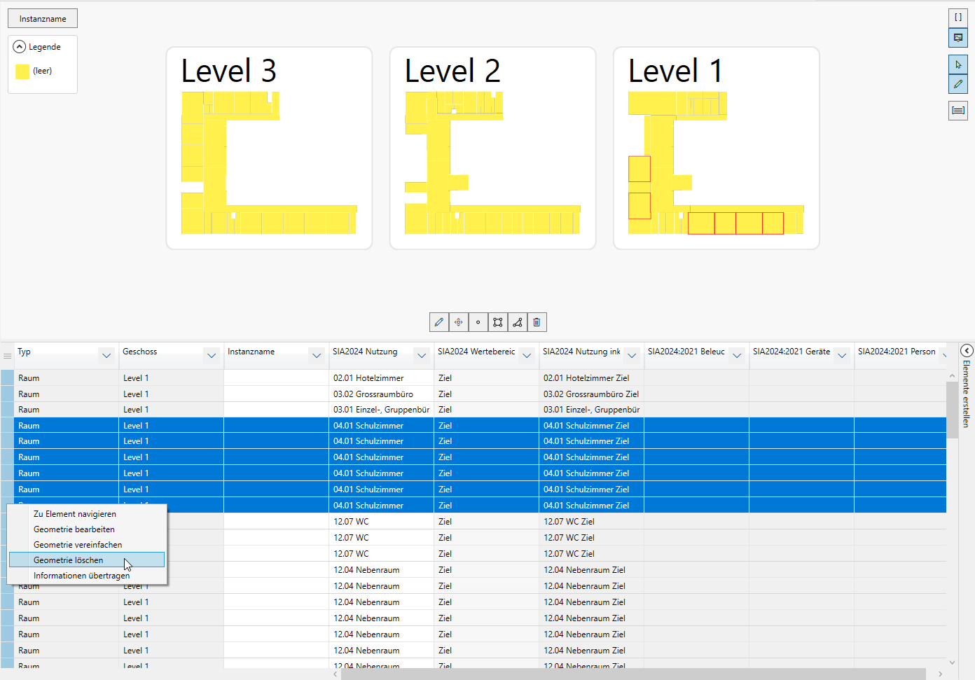Toggle the arrow selection mode button

pos(957,64)
